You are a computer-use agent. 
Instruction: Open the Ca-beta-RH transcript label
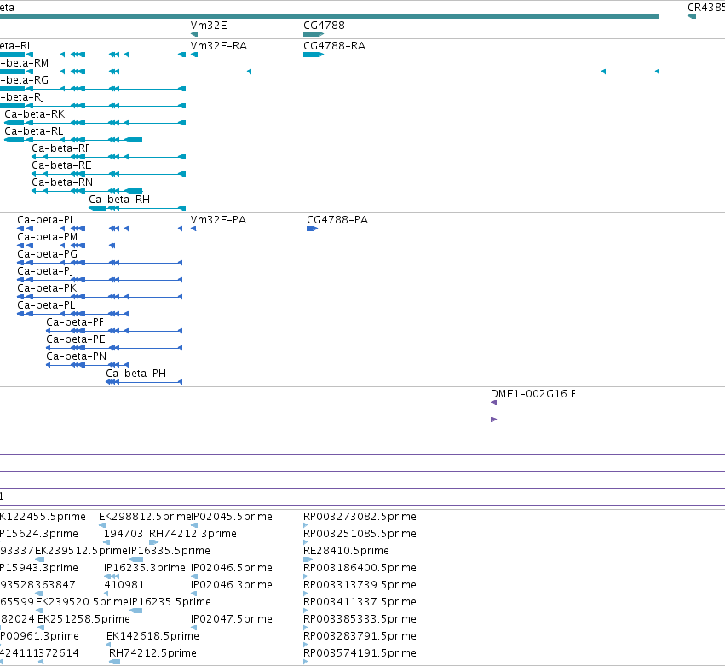coord(119,200)
